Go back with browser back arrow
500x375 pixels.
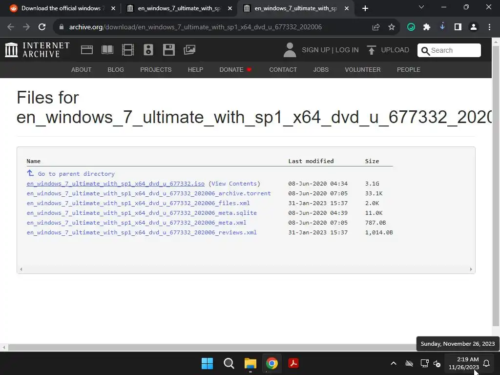point(11,27)
